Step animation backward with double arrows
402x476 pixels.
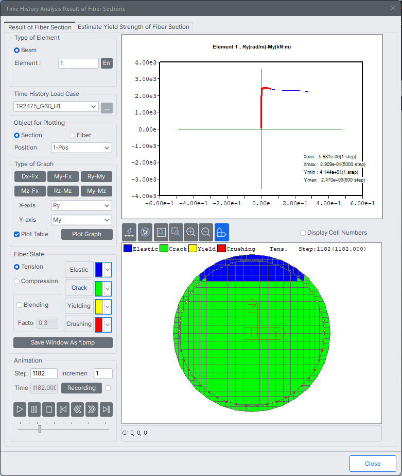[78, 409]
